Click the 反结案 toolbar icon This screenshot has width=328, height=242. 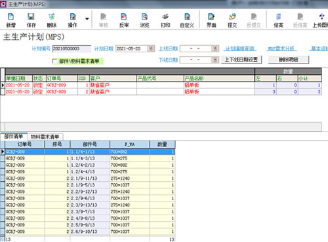[x=300, y=20]
